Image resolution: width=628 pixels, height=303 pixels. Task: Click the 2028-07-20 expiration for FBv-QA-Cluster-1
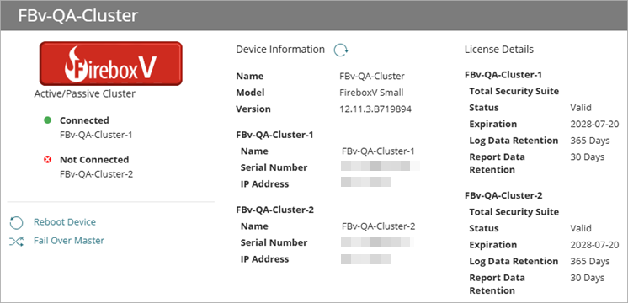coord(594,124)
